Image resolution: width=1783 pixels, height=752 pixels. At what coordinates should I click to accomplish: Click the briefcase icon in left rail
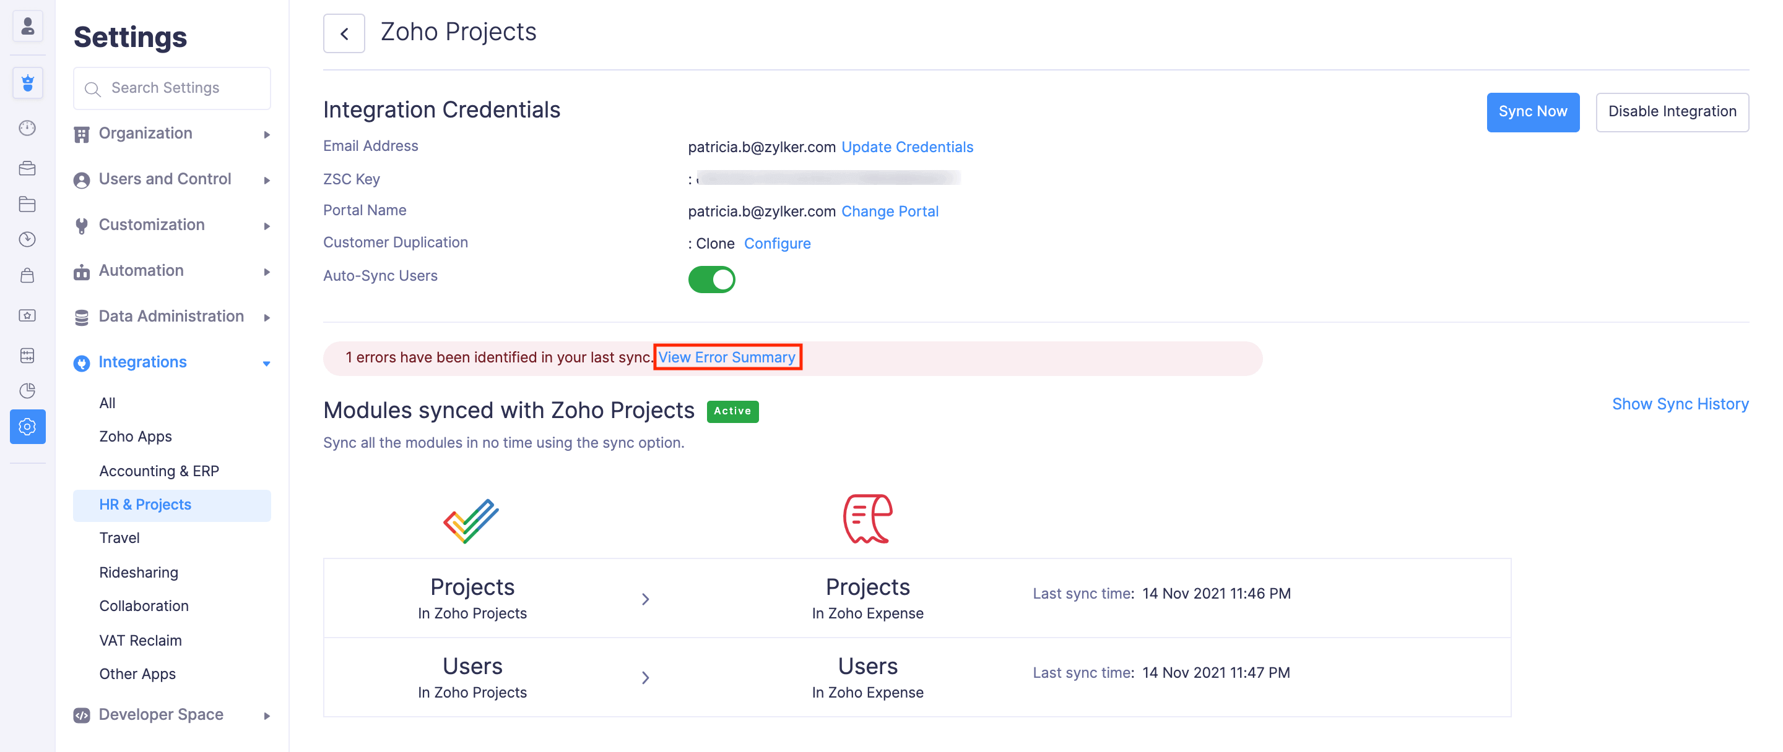27,168
